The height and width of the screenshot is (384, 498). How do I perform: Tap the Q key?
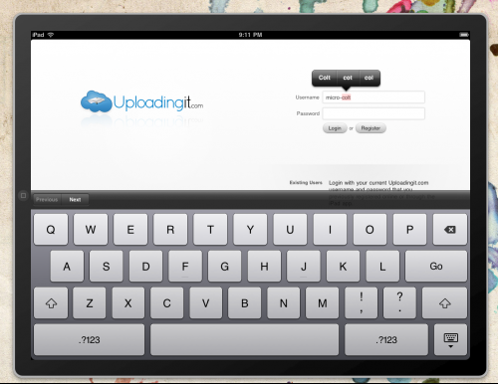[x=51, y=230]
